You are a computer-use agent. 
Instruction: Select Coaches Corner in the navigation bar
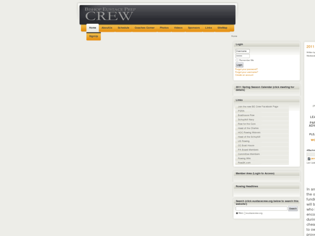(x=144, y=28)
